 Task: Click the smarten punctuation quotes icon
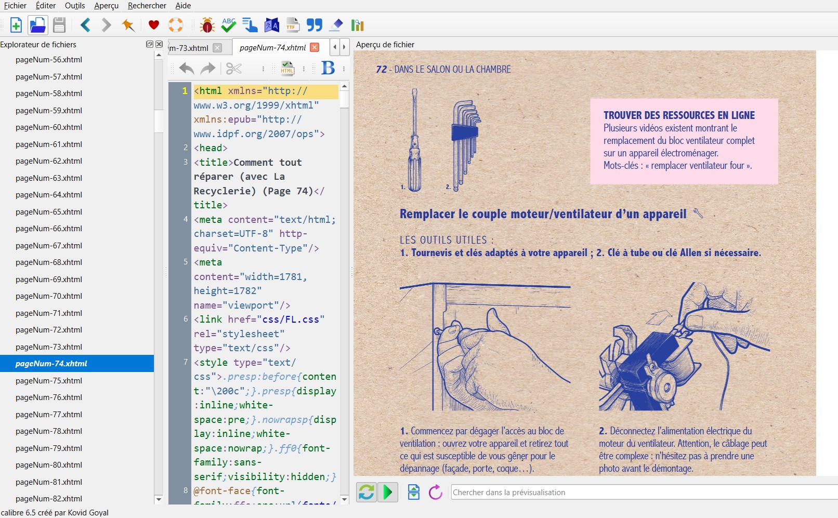click(314, 25)
